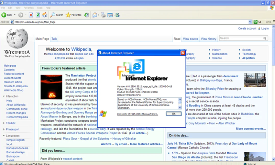Viewport: 275px width, 165px height.
Task: Click the Messenger icon in toolbar
Action: pos(117,15)
